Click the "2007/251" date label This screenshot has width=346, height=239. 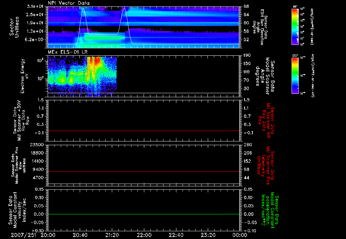24,235
